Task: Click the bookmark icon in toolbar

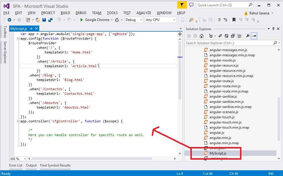Action: pyautogui.click(x=234, y=20)
